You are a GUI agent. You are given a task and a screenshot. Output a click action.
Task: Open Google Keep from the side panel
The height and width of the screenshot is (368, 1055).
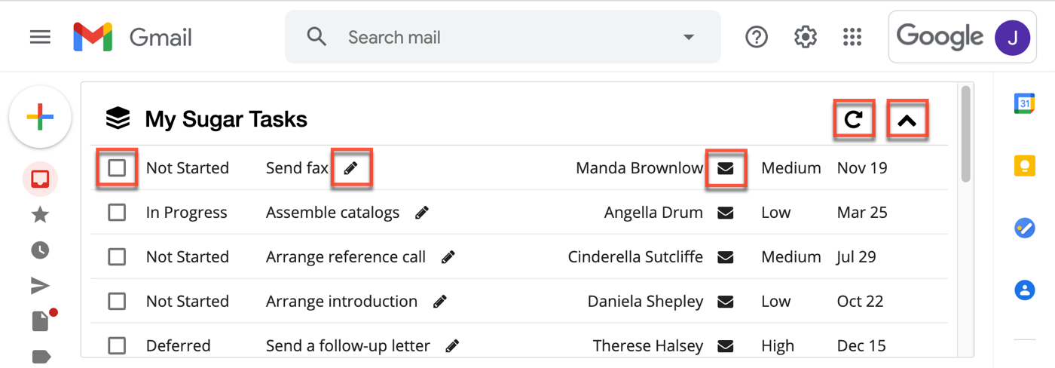click(x=1024, y=165)
